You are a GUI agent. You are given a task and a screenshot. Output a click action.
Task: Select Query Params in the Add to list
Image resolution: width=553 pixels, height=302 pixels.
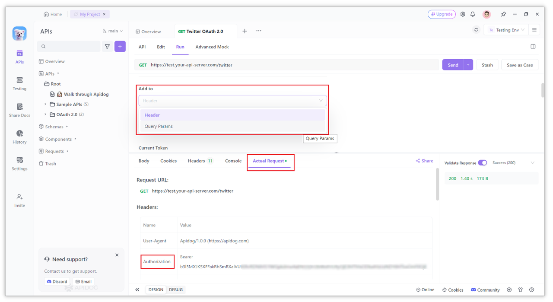232,126
